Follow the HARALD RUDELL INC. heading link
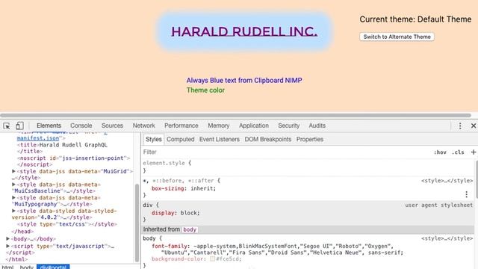 click(x=244, y=31)
